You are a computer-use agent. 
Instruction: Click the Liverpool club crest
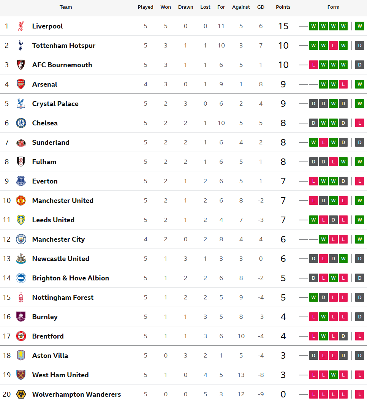[x=21, y=26]
